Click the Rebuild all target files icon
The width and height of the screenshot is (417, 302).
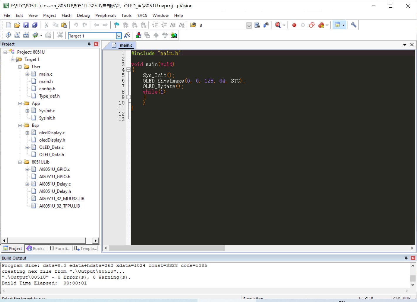(26, 35)
